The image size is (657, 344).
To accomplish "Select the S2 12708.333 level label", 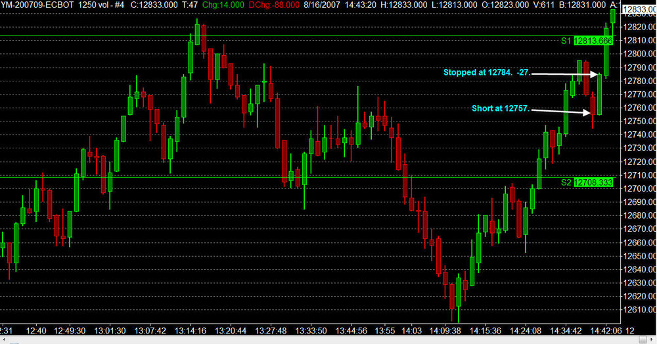I will tap(587, 183).
